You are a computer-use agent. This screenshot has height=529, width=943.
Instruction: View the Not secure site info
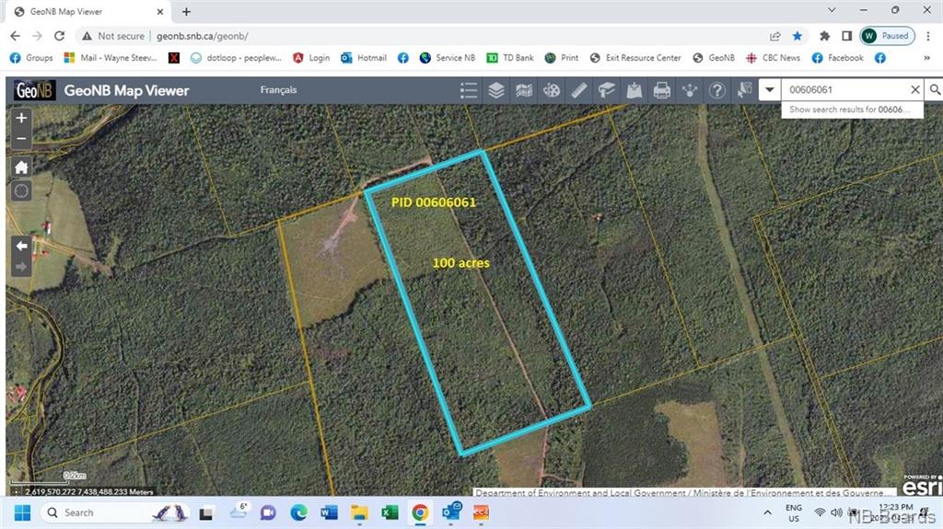click(113, 36)
